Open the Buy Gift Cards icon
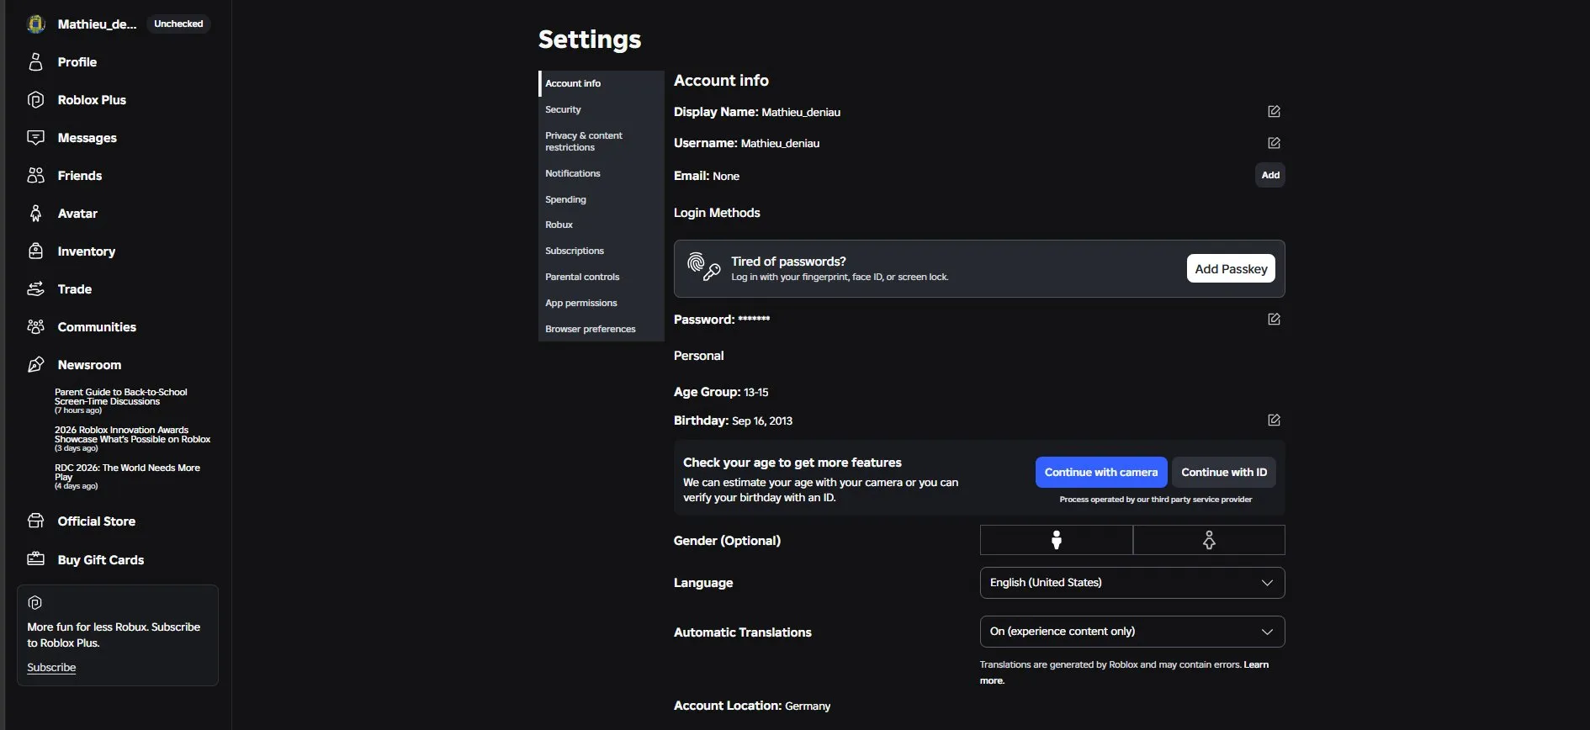Screen dimensions: 1590x730 click(x=35, y=559)
